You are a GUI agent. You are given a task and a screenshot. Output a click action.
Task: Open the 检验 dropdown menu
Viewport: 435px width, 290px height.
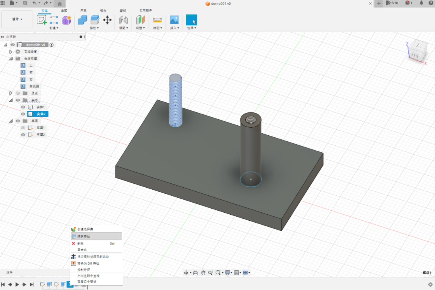(x=157, y=28)
